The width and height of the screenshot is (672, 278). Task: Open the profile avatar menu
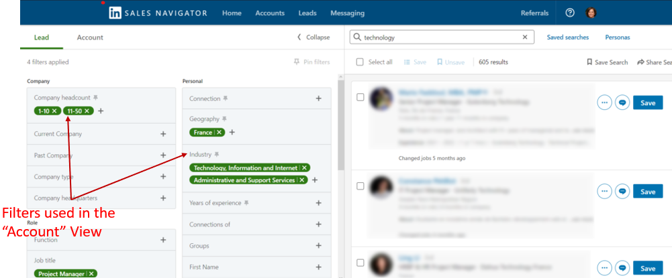[x=591, y=13]
